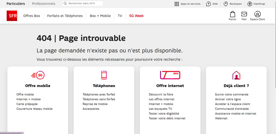Open the Espace Client profile icon

point(257,14)
